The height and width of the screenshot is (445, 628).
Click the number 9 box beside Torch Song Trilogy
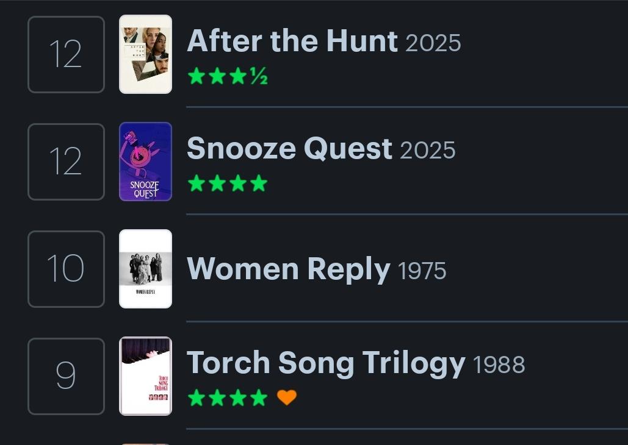[x=66, y=376]
